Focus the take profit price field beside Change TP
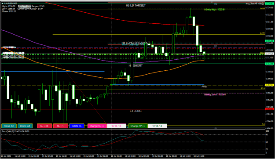Viewport: 275px width, 159px height. tap(157, 126)
